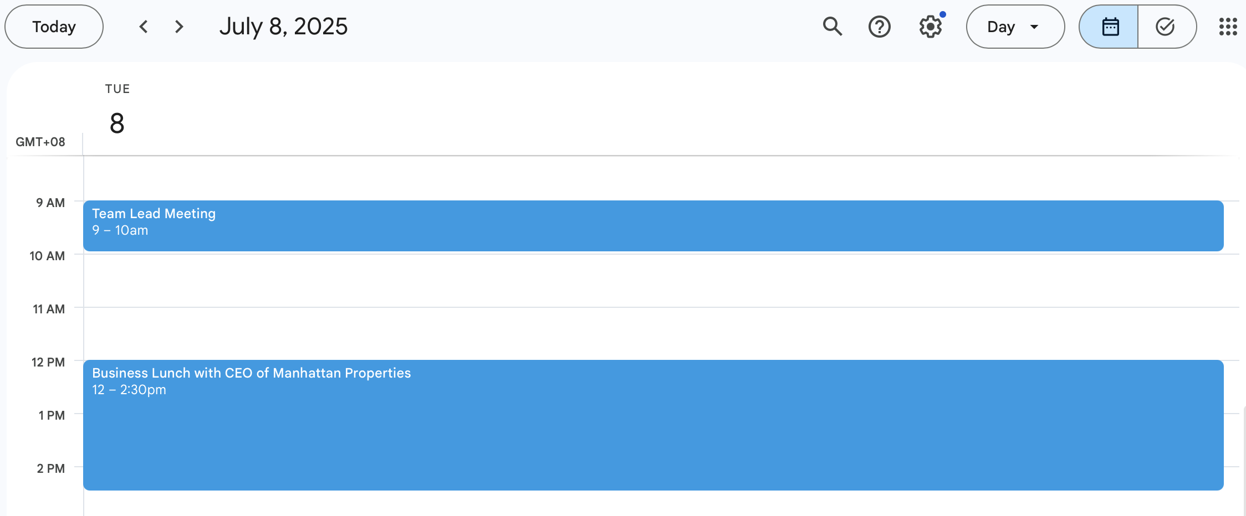1246x516 pixels.
Task: Click the empty 11 AM time slot
Action: point(660,334)
